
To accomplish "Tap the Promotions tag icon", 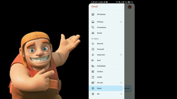I will click(93, 28).
